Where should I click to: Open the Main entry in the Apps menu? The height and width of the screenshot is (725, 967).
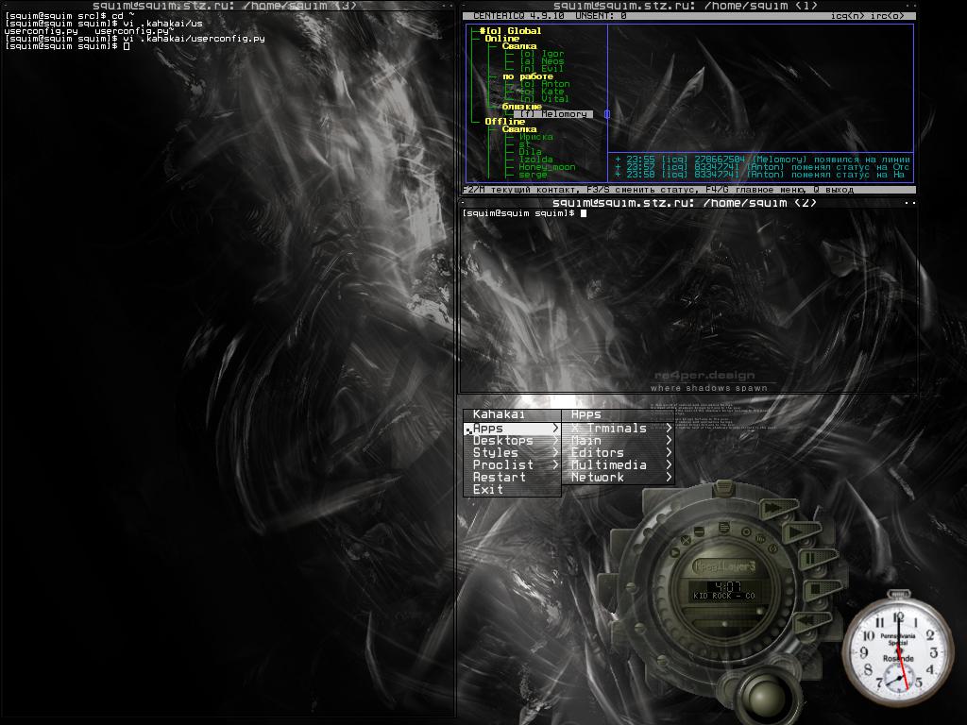click(618, 440)
